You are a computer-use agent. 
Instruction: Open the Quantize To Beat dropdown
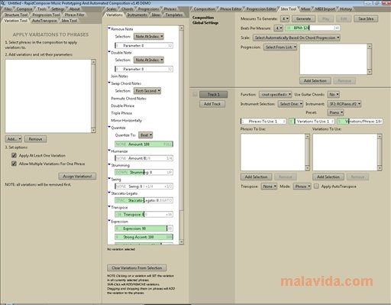click(145, 135)
